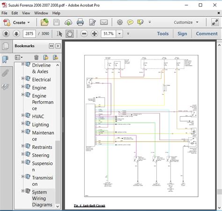
Task: Select the System Wiring Diagrams bookmark
Action: pos(42,198)
